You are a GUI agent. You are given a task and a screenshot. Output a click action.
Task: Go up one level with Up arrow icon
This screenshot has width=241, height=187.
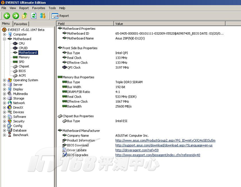click(x=25, y=16)
